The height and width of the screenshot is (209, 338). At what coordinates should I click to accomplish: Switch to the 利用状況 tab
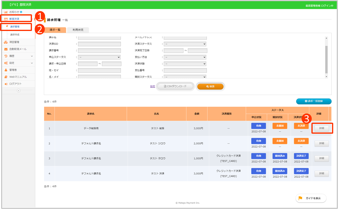78,30
